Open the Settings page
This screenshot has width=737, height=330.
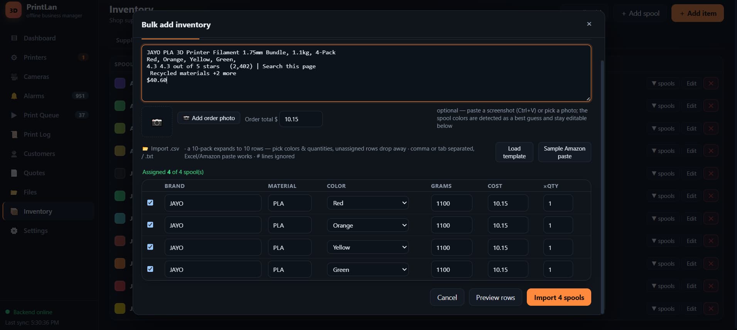coord(48,231)
